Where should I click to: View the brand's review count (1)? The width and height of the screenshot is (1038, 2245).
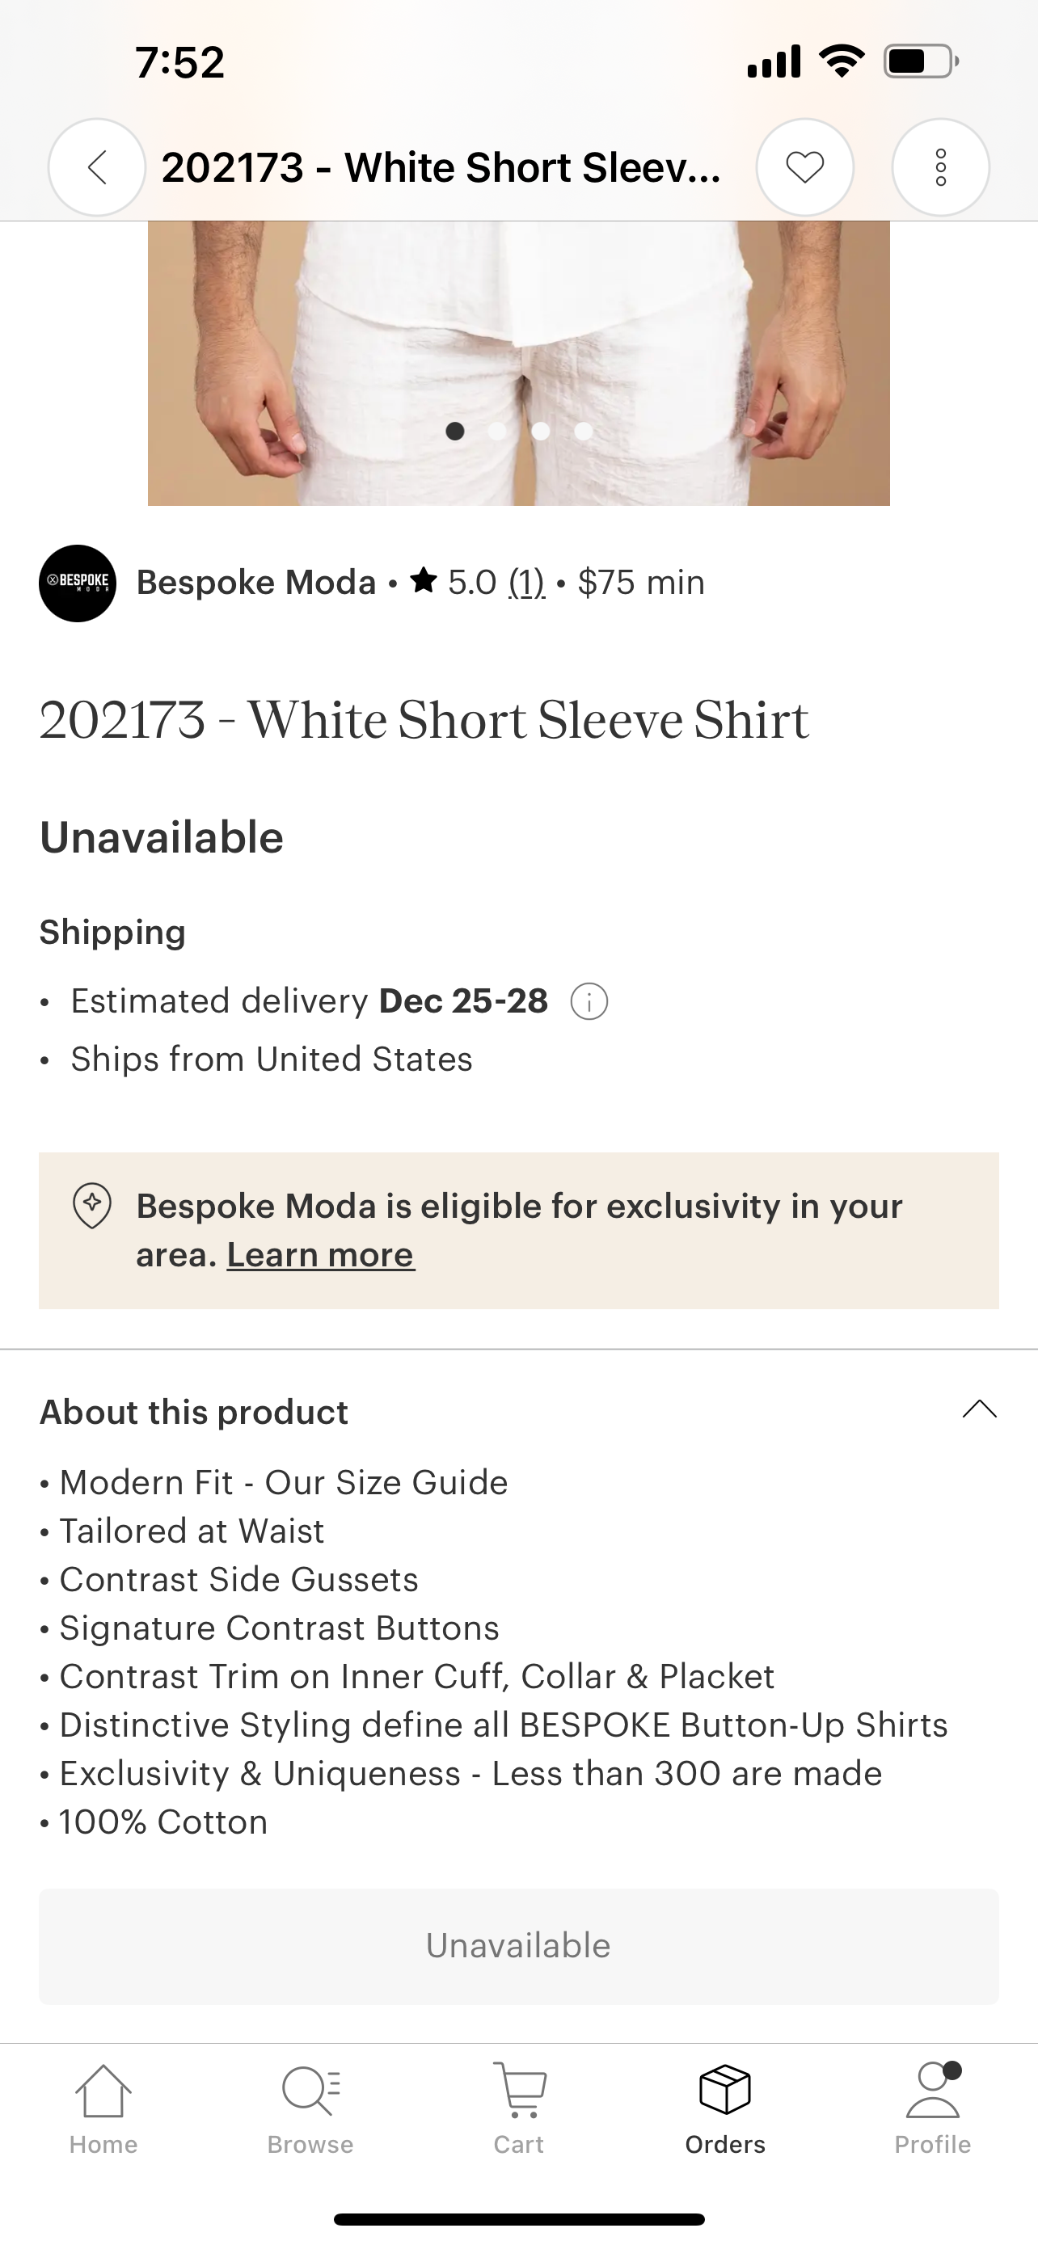pos(526,582)
